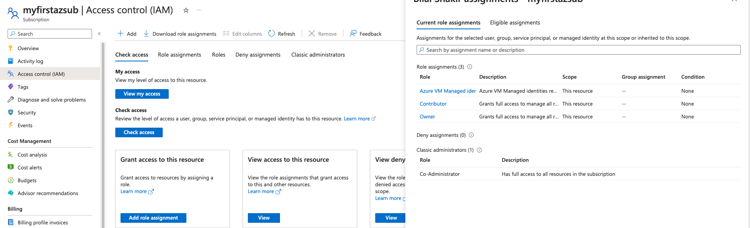Close the assignments panel with X button
Screen dimensions: 750x228
pos(734,1)
